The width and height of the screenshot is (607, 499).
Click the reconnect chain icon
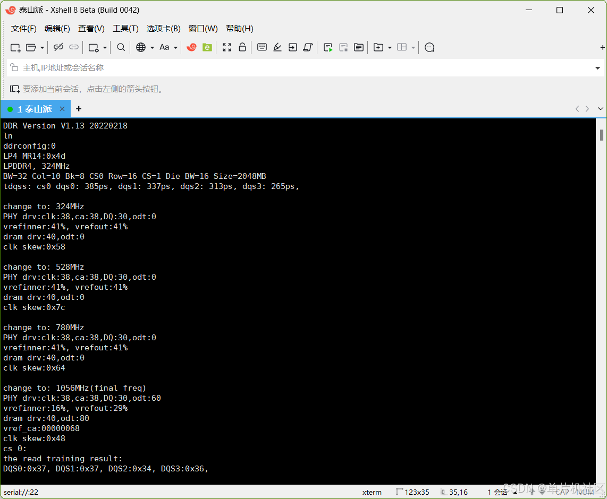(x=74, y=47)
